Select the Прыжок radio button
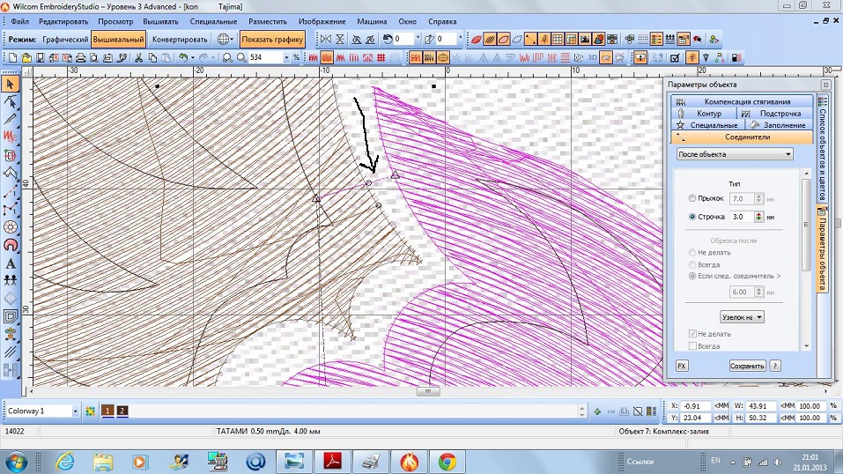This screenshot has width=843, height=474. click(x=692, y=199)
